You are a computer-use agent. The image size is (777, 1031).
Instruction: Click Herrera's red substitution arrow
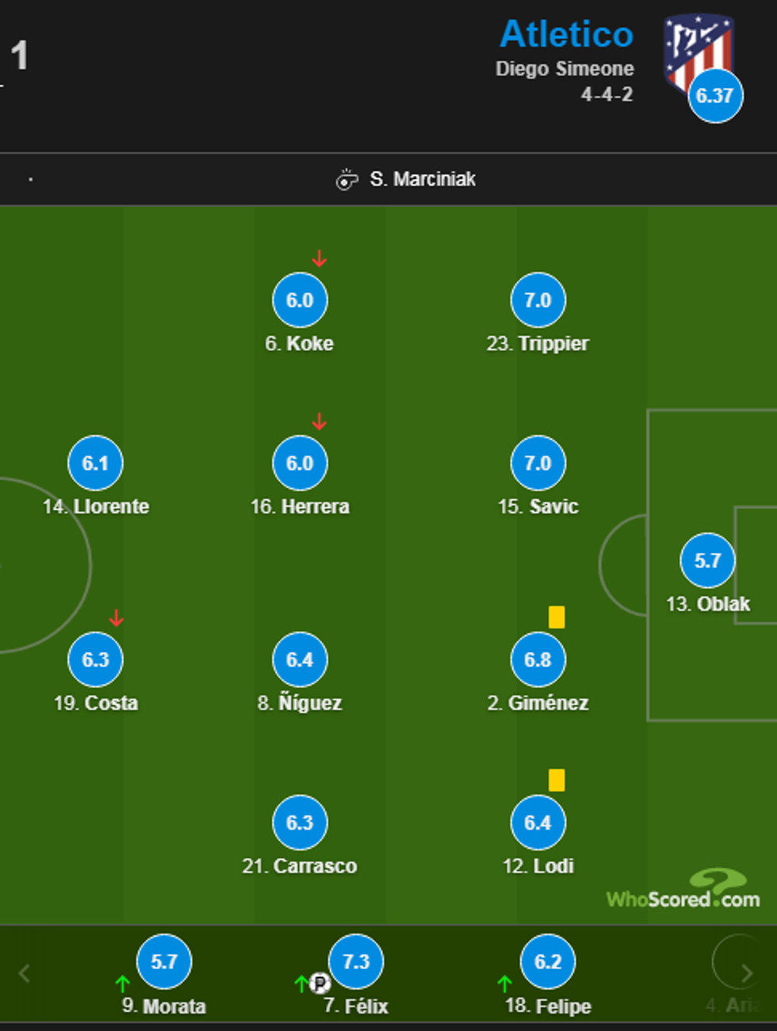pos(319,421)
